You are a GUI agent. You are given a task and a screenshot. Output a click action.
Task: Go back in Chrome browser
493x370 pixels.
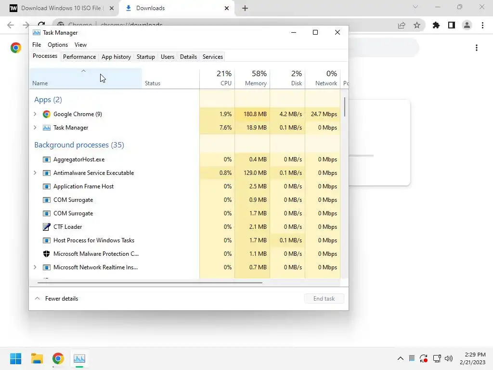pos(11,25)
